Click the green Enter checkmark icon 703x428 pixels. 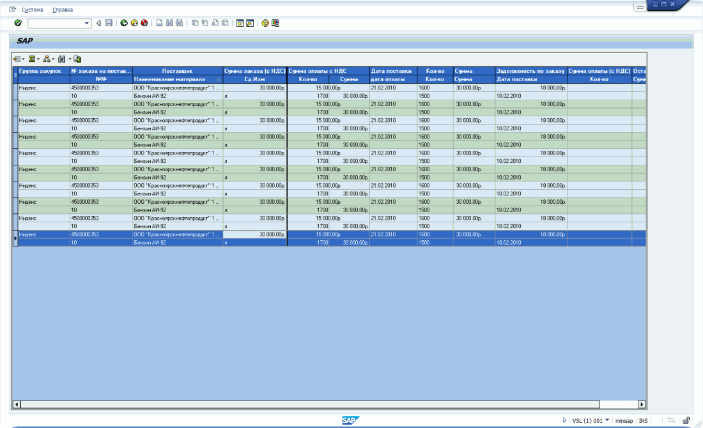pos(18,23)
